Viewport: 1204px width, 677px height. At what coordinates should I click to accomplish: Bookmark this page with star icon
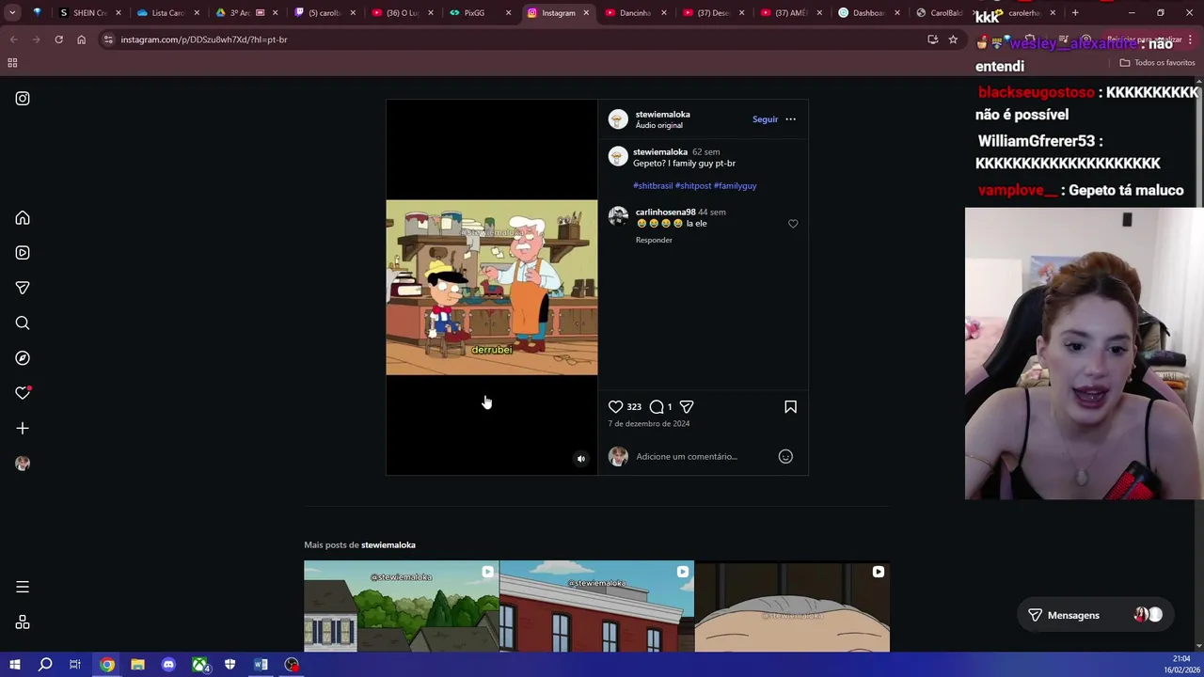(953, 39)
